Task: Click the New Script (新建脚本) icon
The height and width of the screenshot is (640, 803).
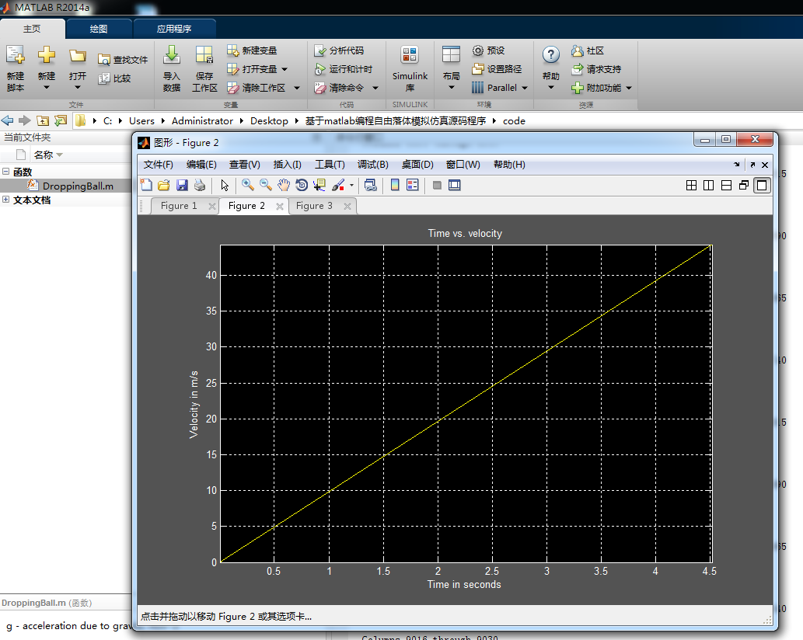Action: (16, 55)
